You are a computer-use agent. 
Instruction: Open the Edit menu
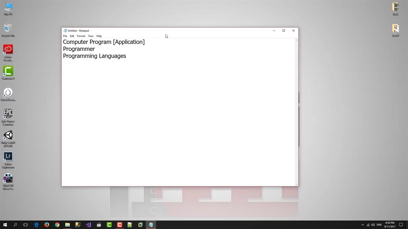pos(72,36)
